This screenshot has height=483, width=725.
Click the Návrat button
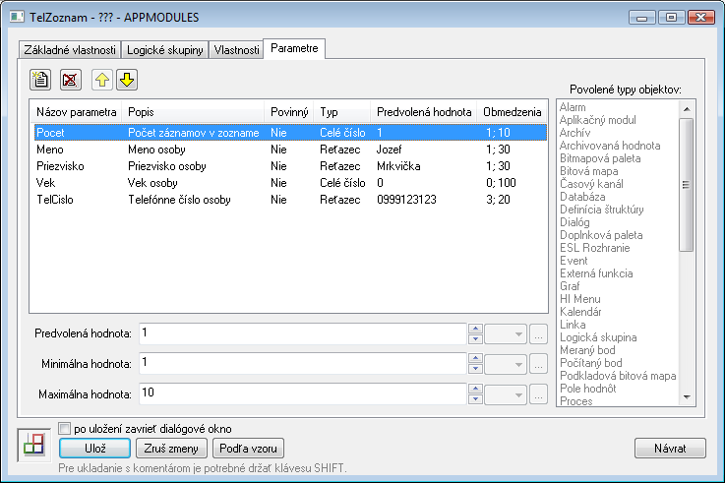[670, 449]
